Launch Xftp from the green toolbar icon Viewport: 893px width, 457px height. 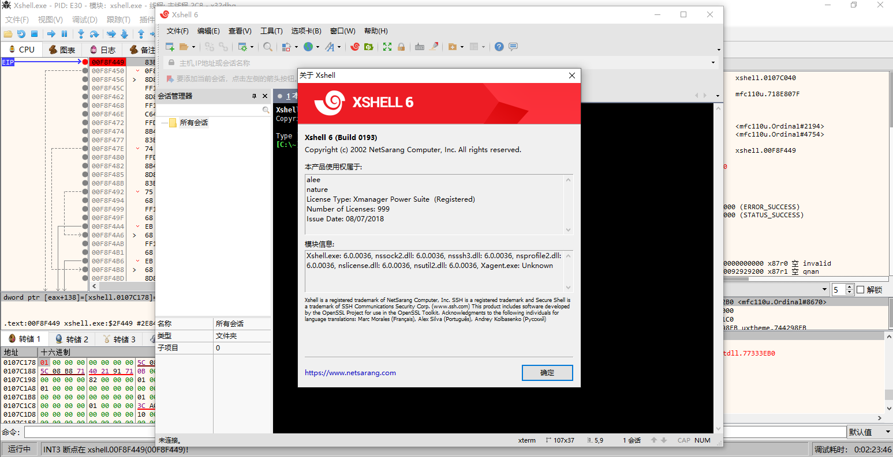pos(369,47)
